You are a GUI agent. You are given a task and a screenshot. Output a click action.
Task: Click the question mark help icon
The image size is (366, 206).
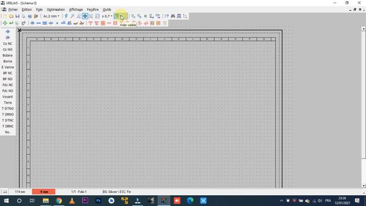(x=166, y=16)
